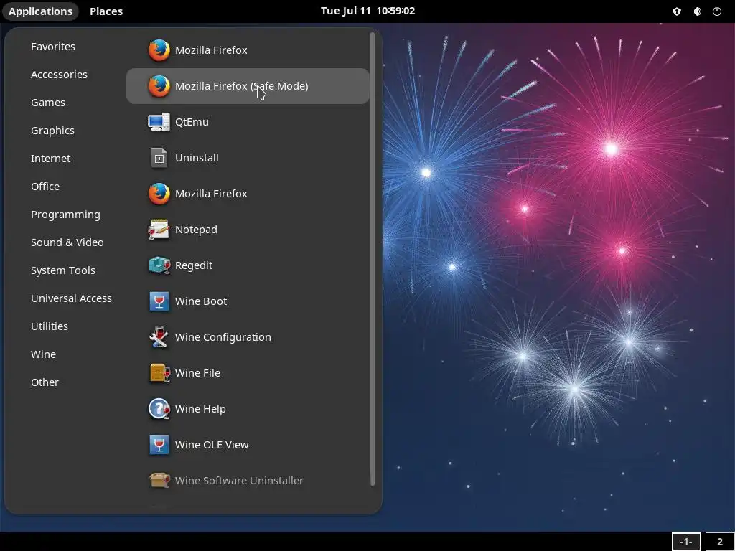Switch to workspace 2
735x551 pixels.
(x=719, y=542)
